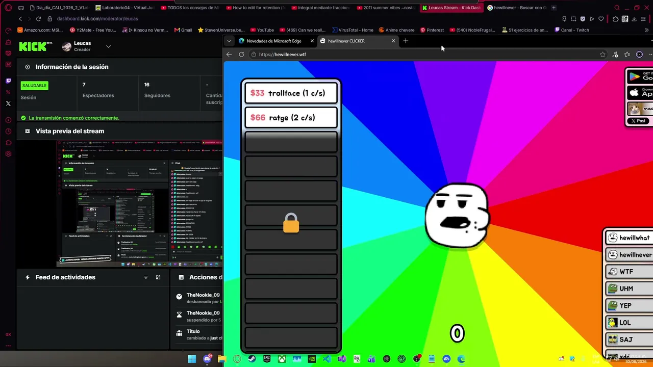653x367 pixels.
Task: Select the WTF frog emote
Action: tap(629, 272)
